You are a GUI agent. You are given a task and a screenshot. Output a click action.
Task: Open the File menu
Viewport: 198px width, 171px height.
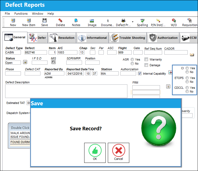tap(7, 14)
